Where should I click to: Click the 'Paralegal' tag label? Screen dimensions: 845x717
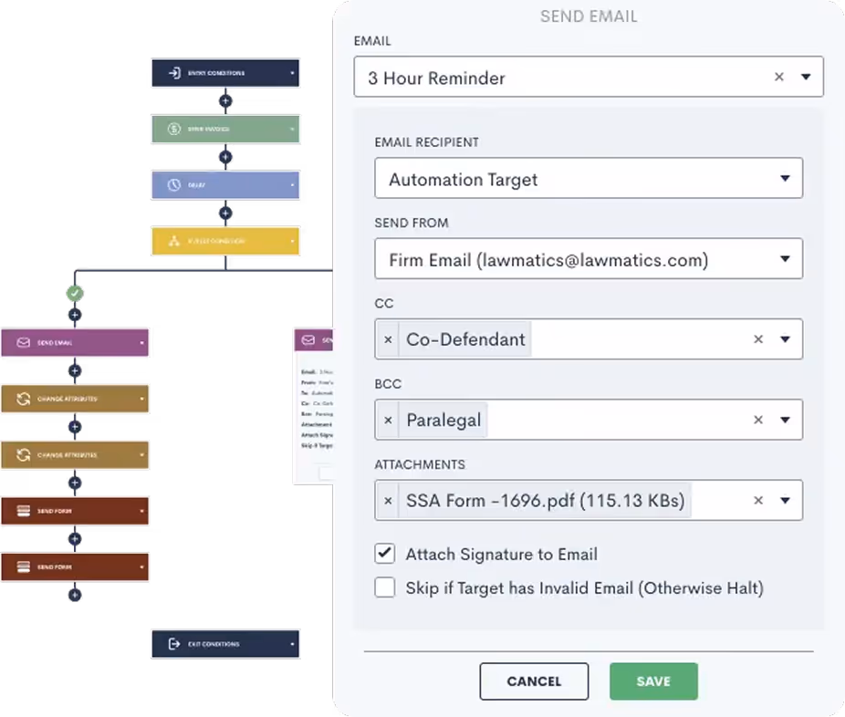pos(443,420)
